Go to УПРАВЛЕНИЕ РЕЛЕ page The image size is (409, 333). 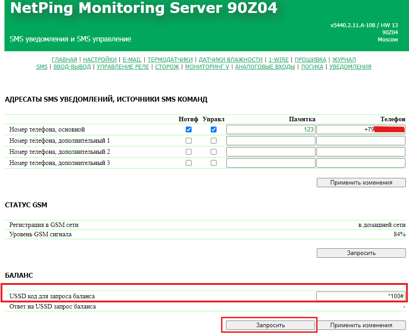[123, 67]
